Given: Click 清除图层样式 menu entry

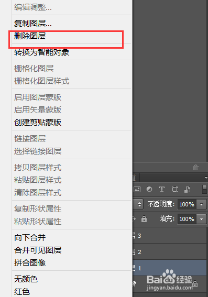Looking at the screenshot, I should (x=38, y=192).
